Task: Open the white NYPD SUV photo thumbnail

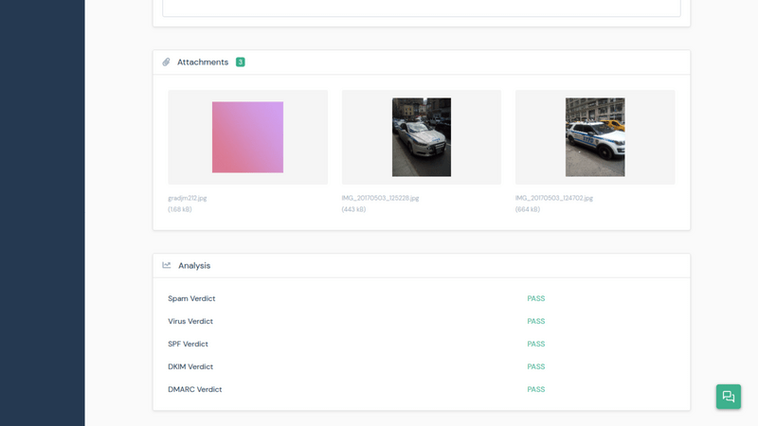Action: coord(595,137)
